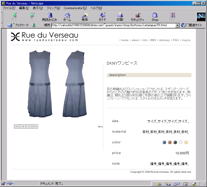Open Composer from the component bar
This screenshot has height=187, width=207.
(x=194, y=184)
